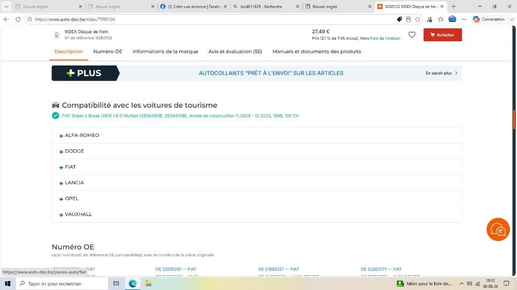Open File Explorer taskbar icon

(x=148, y=283)
